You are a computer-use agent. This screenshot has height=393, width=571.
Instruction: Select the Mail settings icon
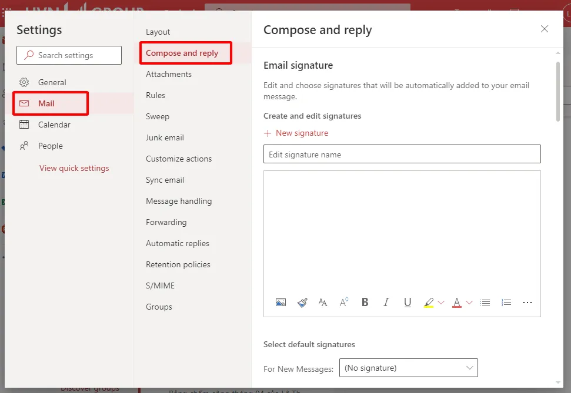24,103
